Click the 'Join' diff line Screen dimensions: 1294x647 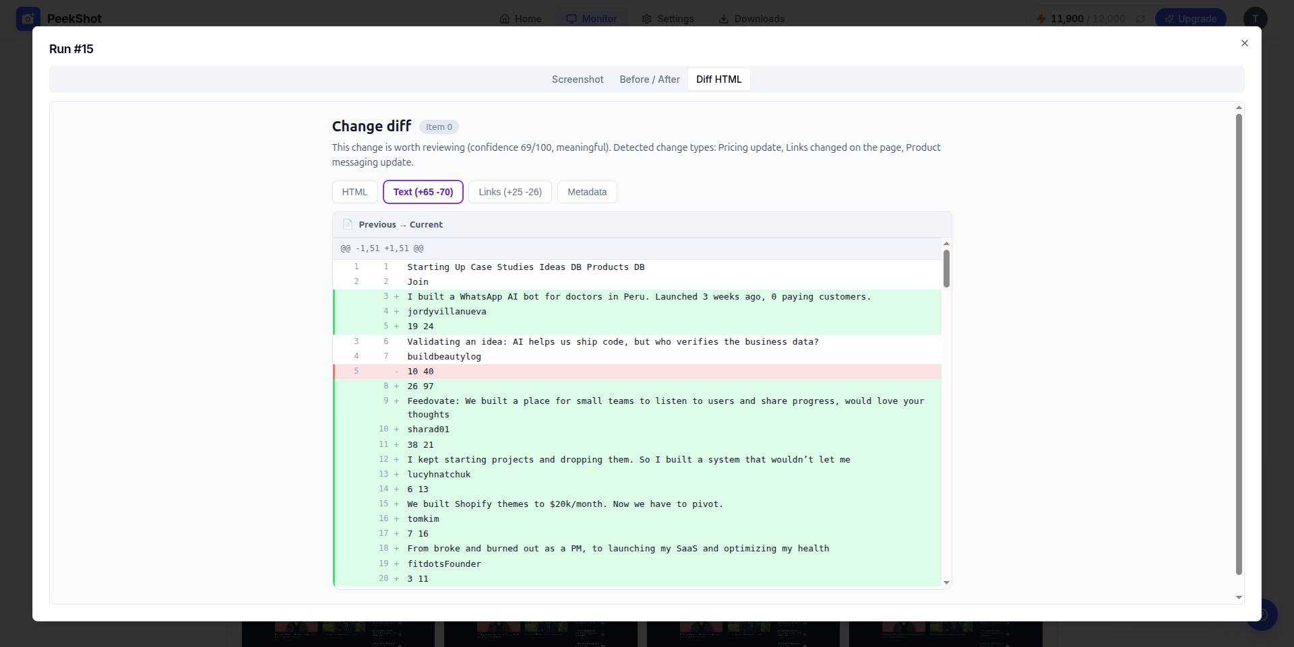coord(637,282)
